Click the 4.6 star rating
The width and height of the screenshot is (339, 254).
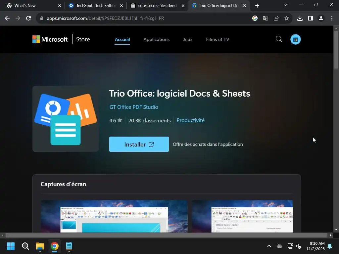pyautogui.click(x=116, y=120)
